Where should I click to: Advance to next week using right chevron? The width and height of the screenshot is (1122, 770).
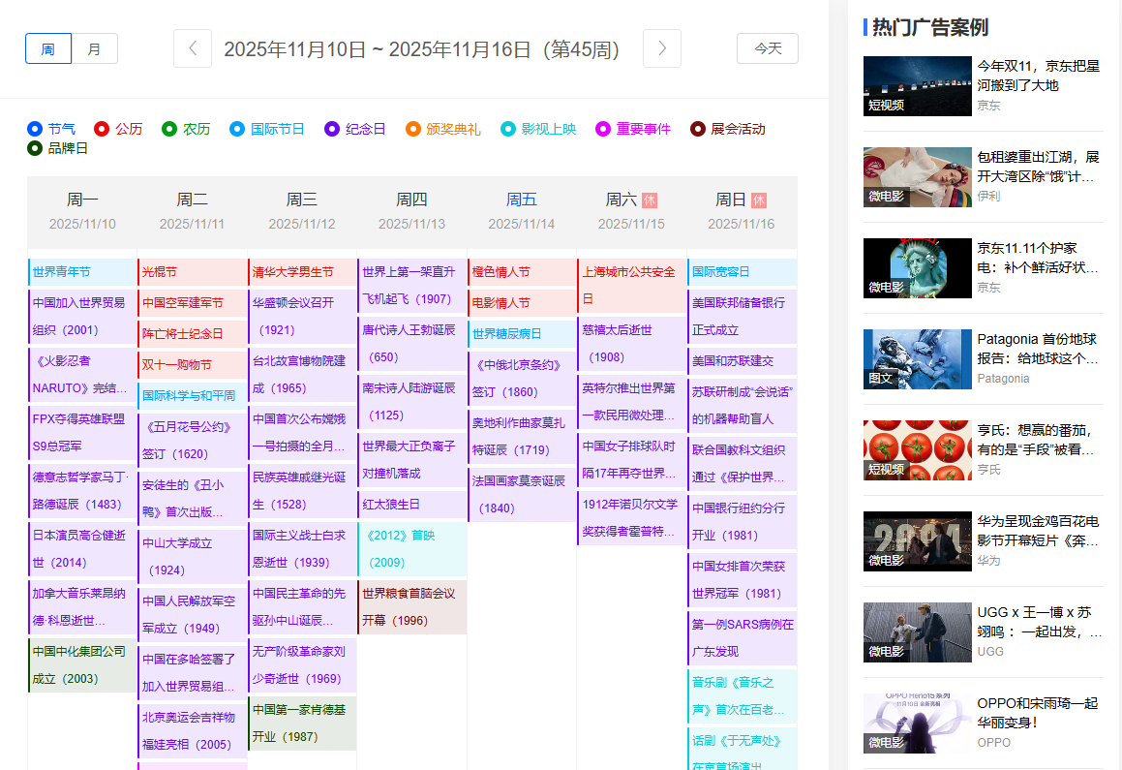tap(661, 48)
